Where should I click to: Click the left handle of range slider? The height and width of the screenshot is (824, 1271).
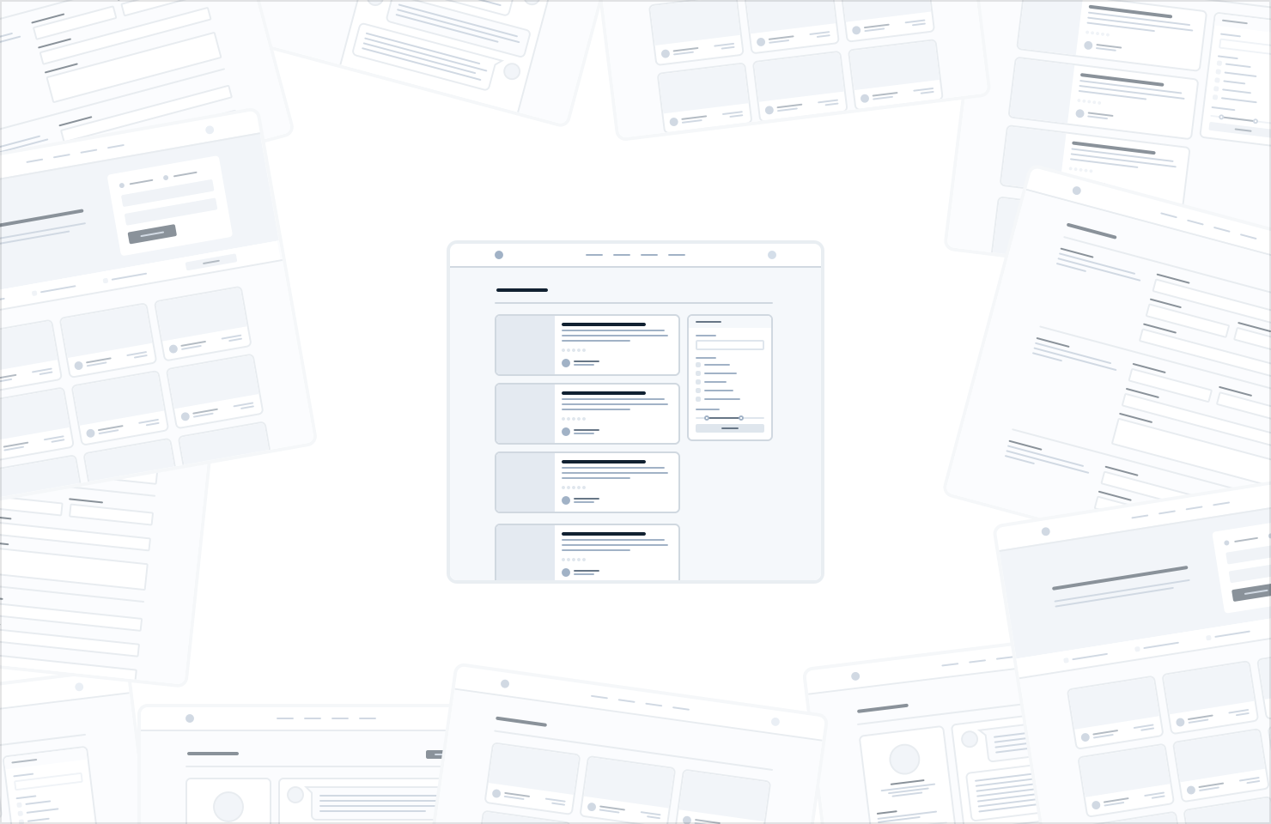pyautogui.click(x=707, y=418)
